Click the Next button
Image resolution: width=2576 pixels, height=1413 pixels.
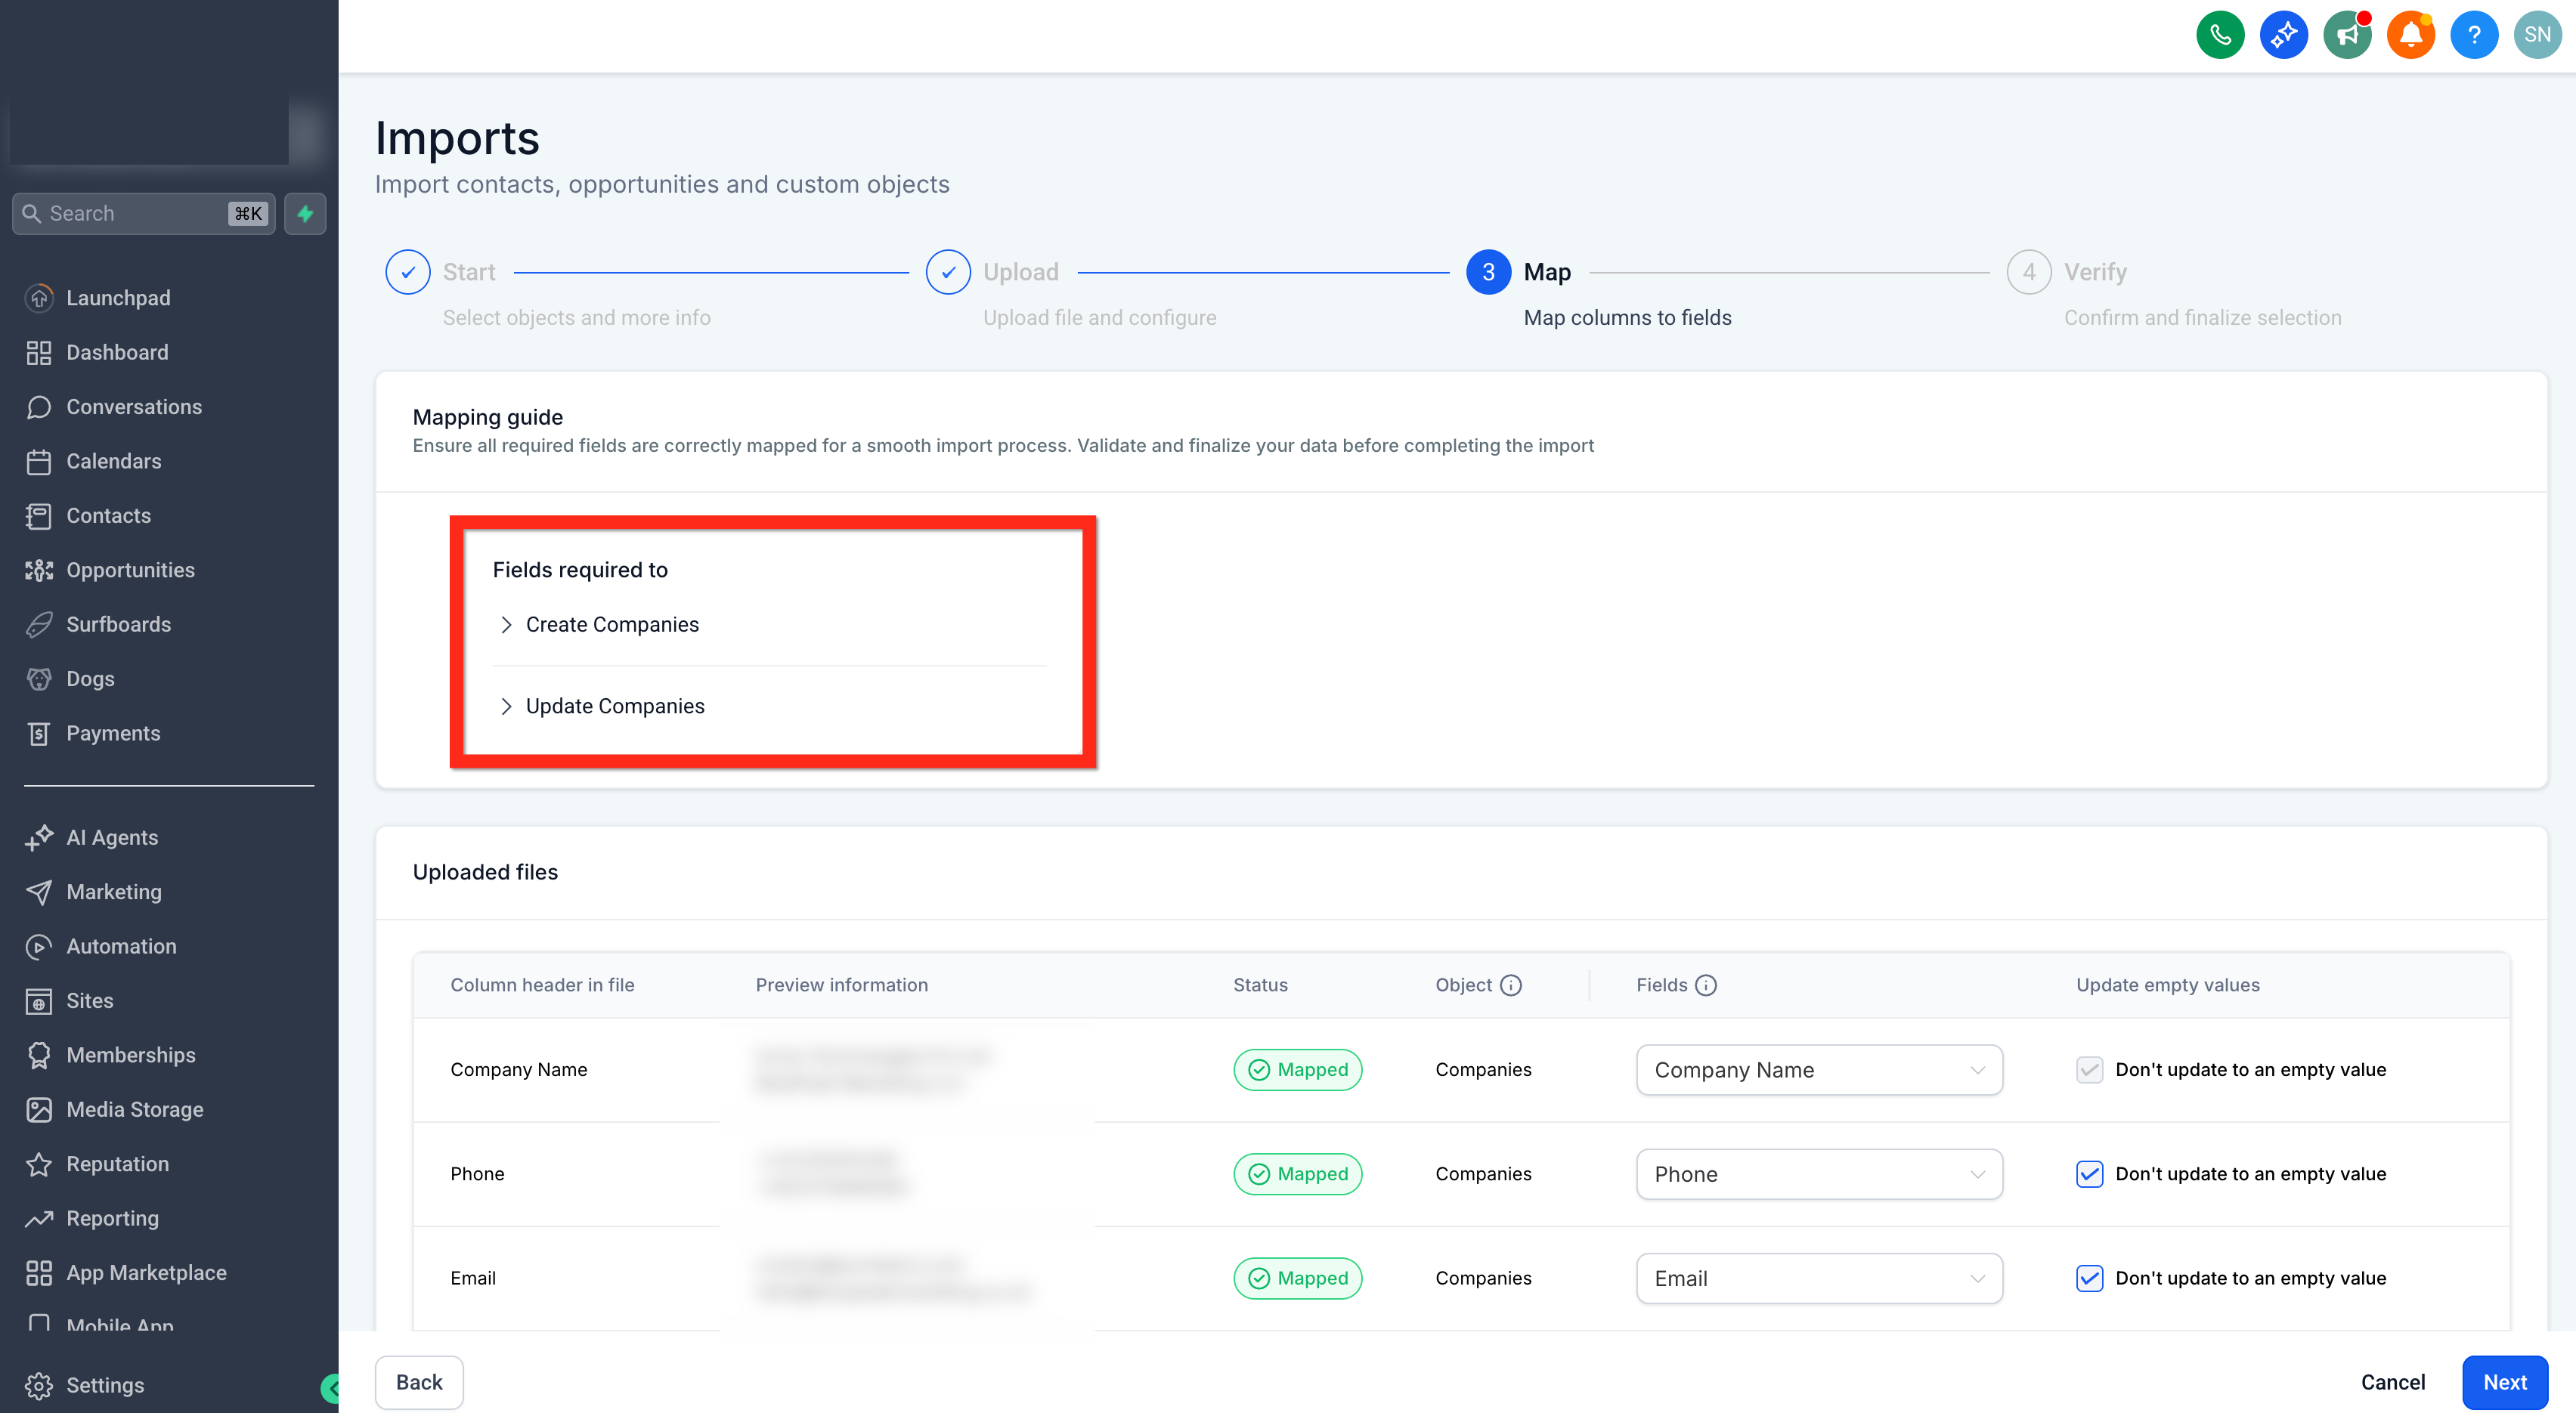[x=2504, y=1382]
